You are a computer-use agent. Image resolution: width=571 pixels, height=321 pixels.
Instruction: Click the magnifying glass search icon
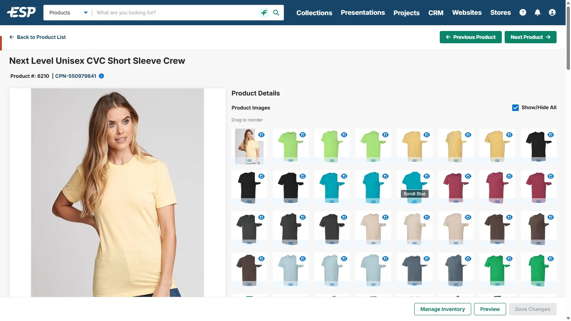[x=276, y=13]
